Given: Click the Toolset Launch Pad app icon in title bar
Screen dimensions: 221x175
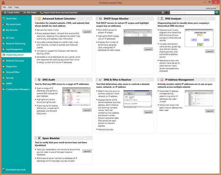Looking at the screenshot, I should [3, 3].
